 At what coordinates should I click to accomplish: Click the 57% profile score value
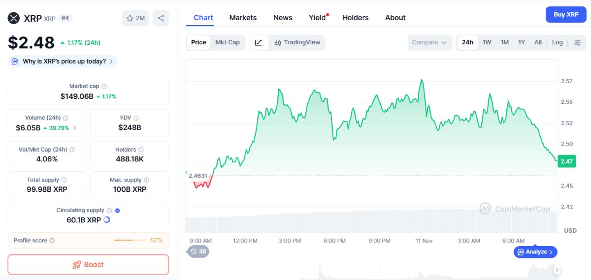(x=157, y=241)
